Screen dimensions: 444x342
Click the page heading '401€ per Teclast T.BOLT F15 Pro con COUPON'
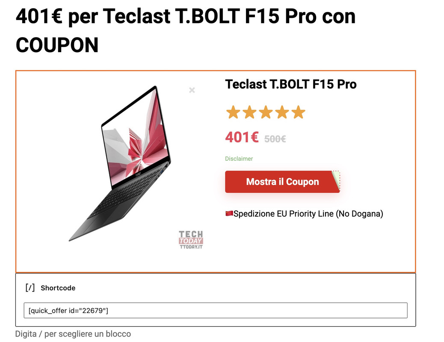[x=186, y=31]
